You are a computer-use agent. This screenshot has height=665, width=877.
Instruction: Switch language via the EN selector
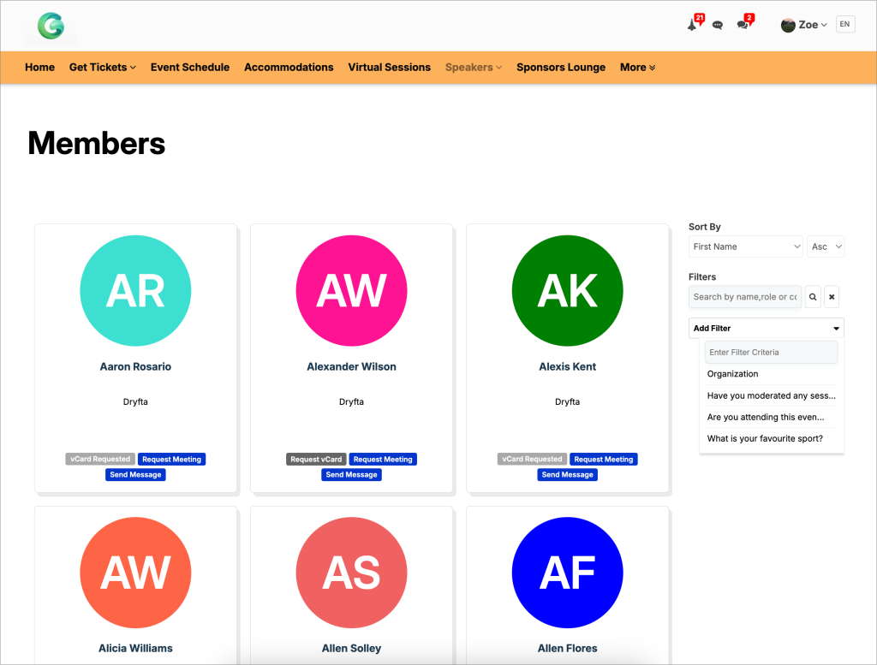pos(844,24)
